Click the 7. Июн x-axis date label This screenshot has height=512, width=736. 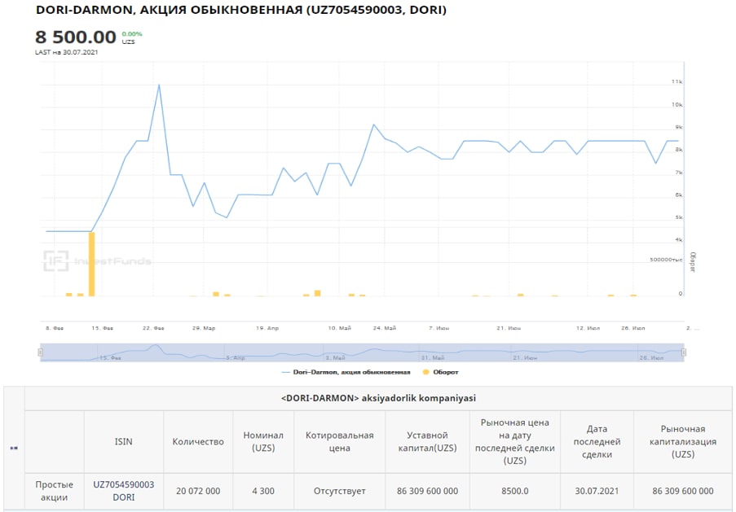[x=439, y=328]
